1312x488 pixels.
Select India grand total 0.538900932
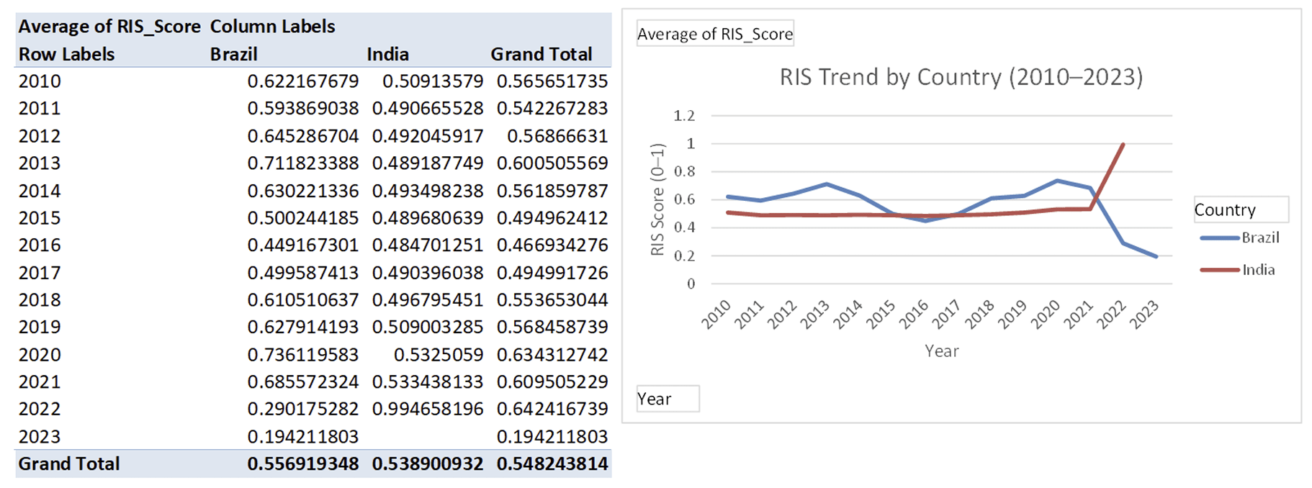coord(428,464)
